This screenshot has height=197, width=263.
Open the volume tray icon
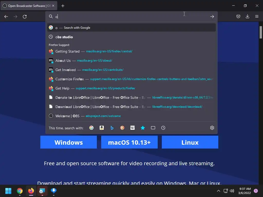(232, 191)
